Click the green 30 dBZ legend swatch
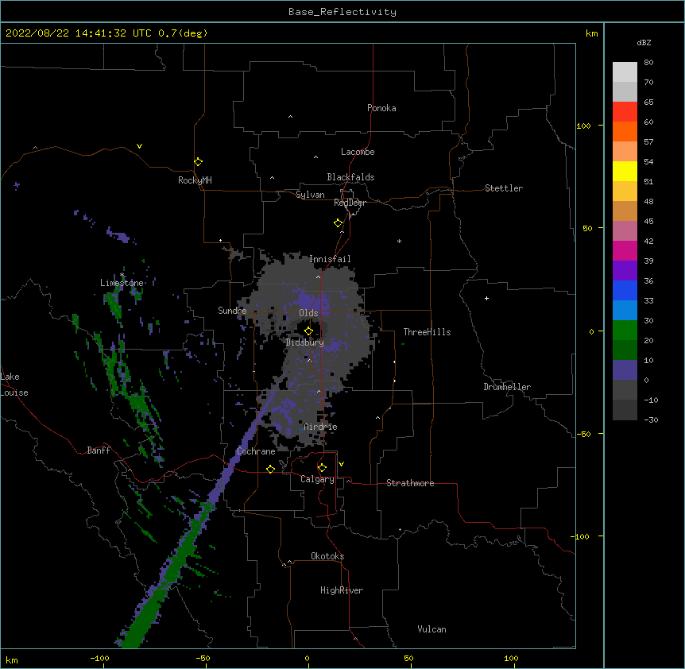Image resolution: width=685 pixels, height=669 pixels. point(625,331)
